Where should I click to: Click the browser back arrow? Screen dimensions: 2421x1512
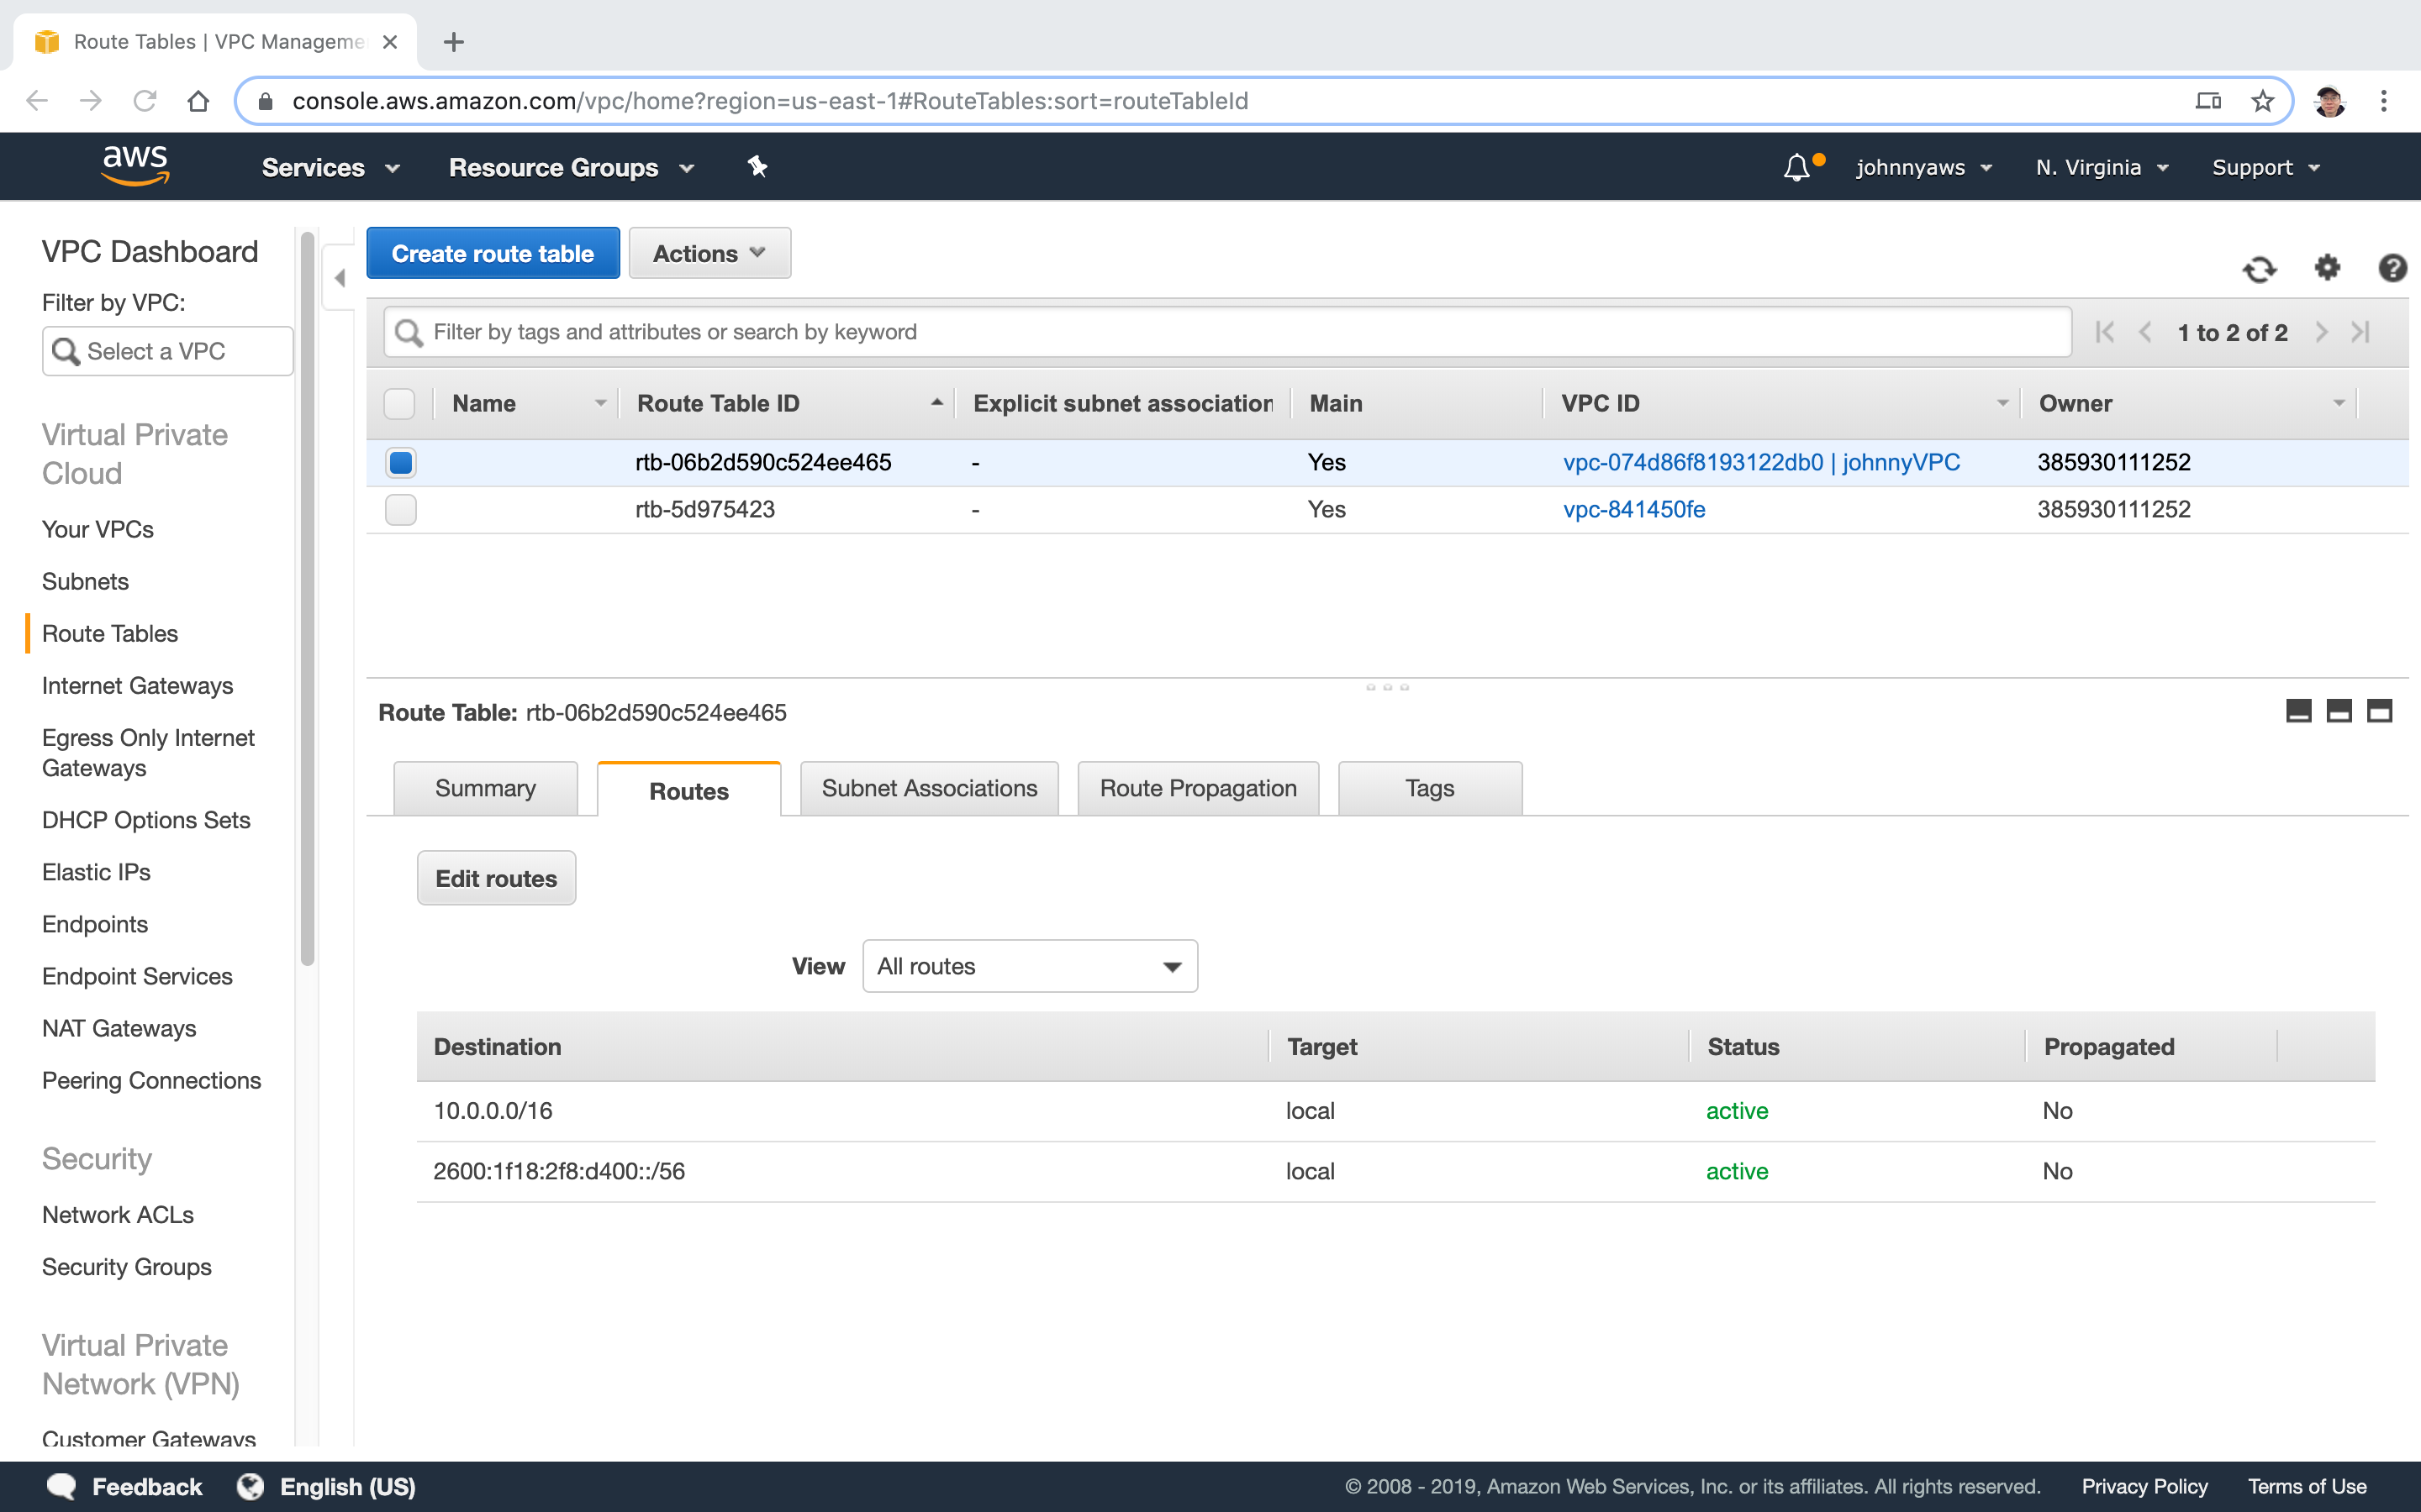tap(37, 101)
